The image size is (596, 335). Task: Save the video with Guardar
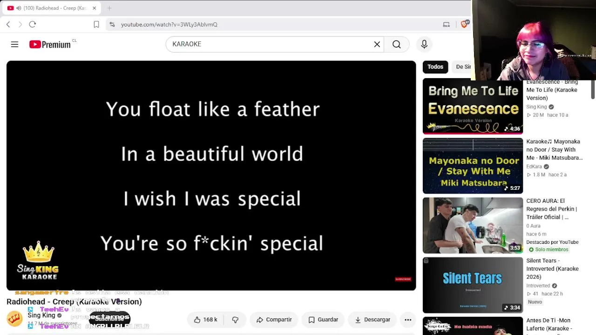[323, 320]
